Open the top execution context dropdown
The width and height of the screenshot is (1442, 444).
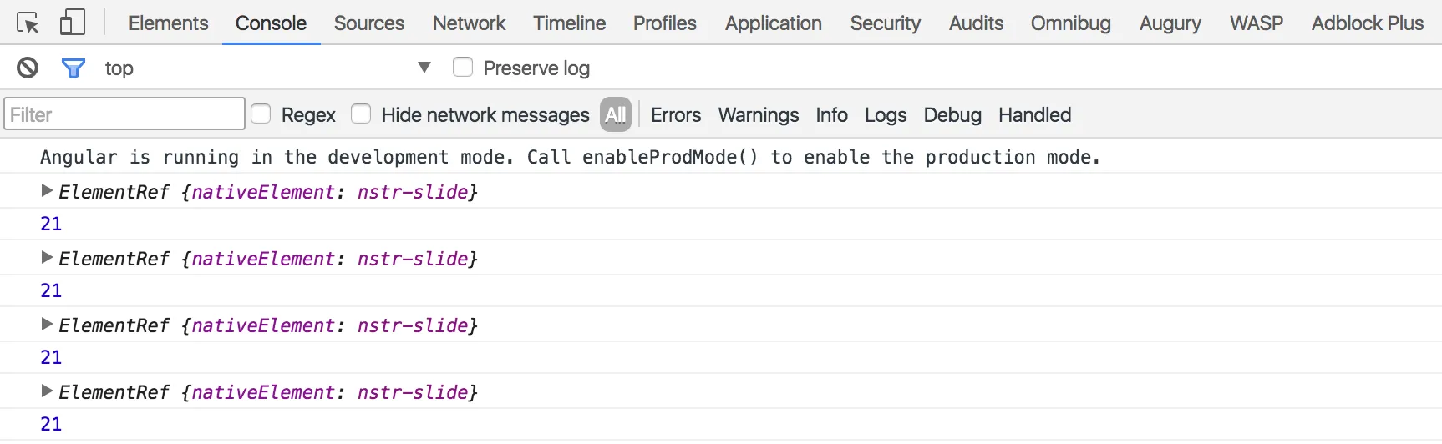(424, 68)
